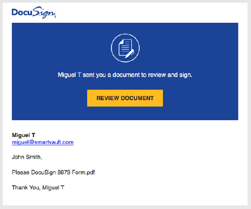Click the greeting text 'John Smith,'

tap(27, 157)
